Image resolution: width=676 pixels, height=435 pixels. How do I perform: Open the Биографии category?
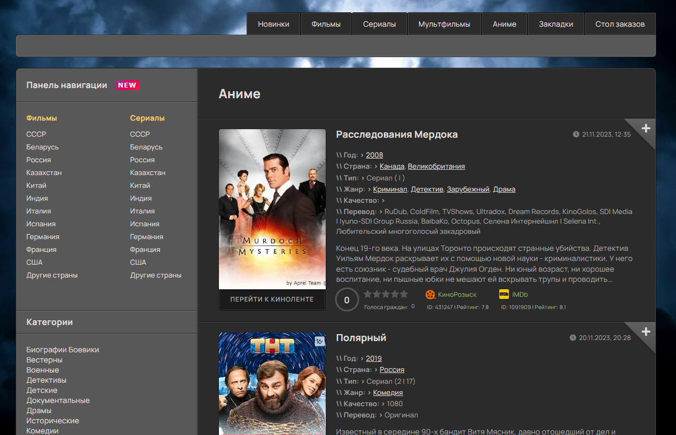(46, 350)
